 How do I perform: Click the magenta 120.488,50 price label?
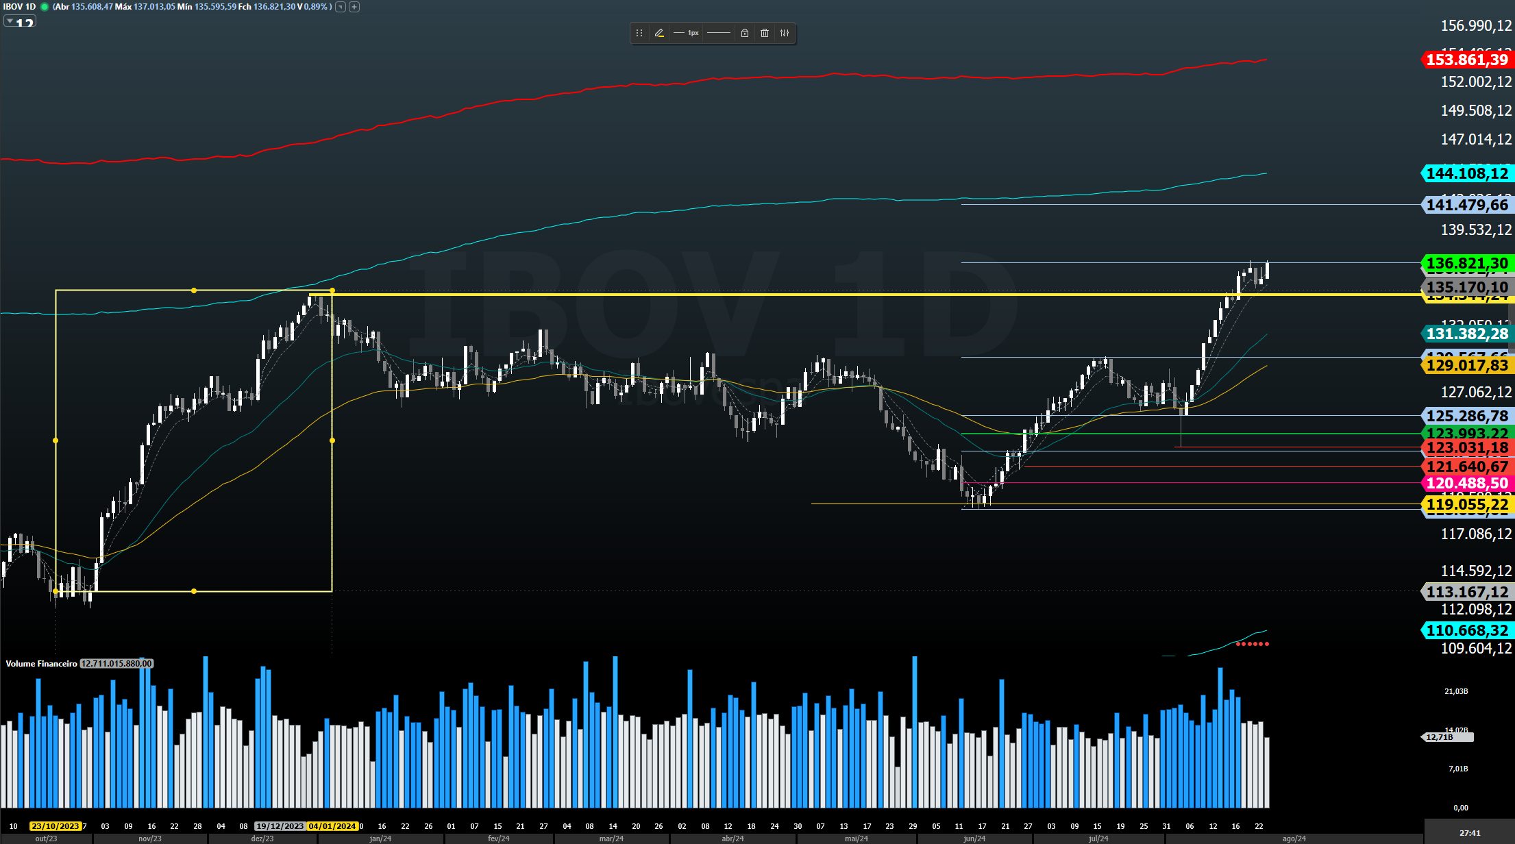point(1466,483)
